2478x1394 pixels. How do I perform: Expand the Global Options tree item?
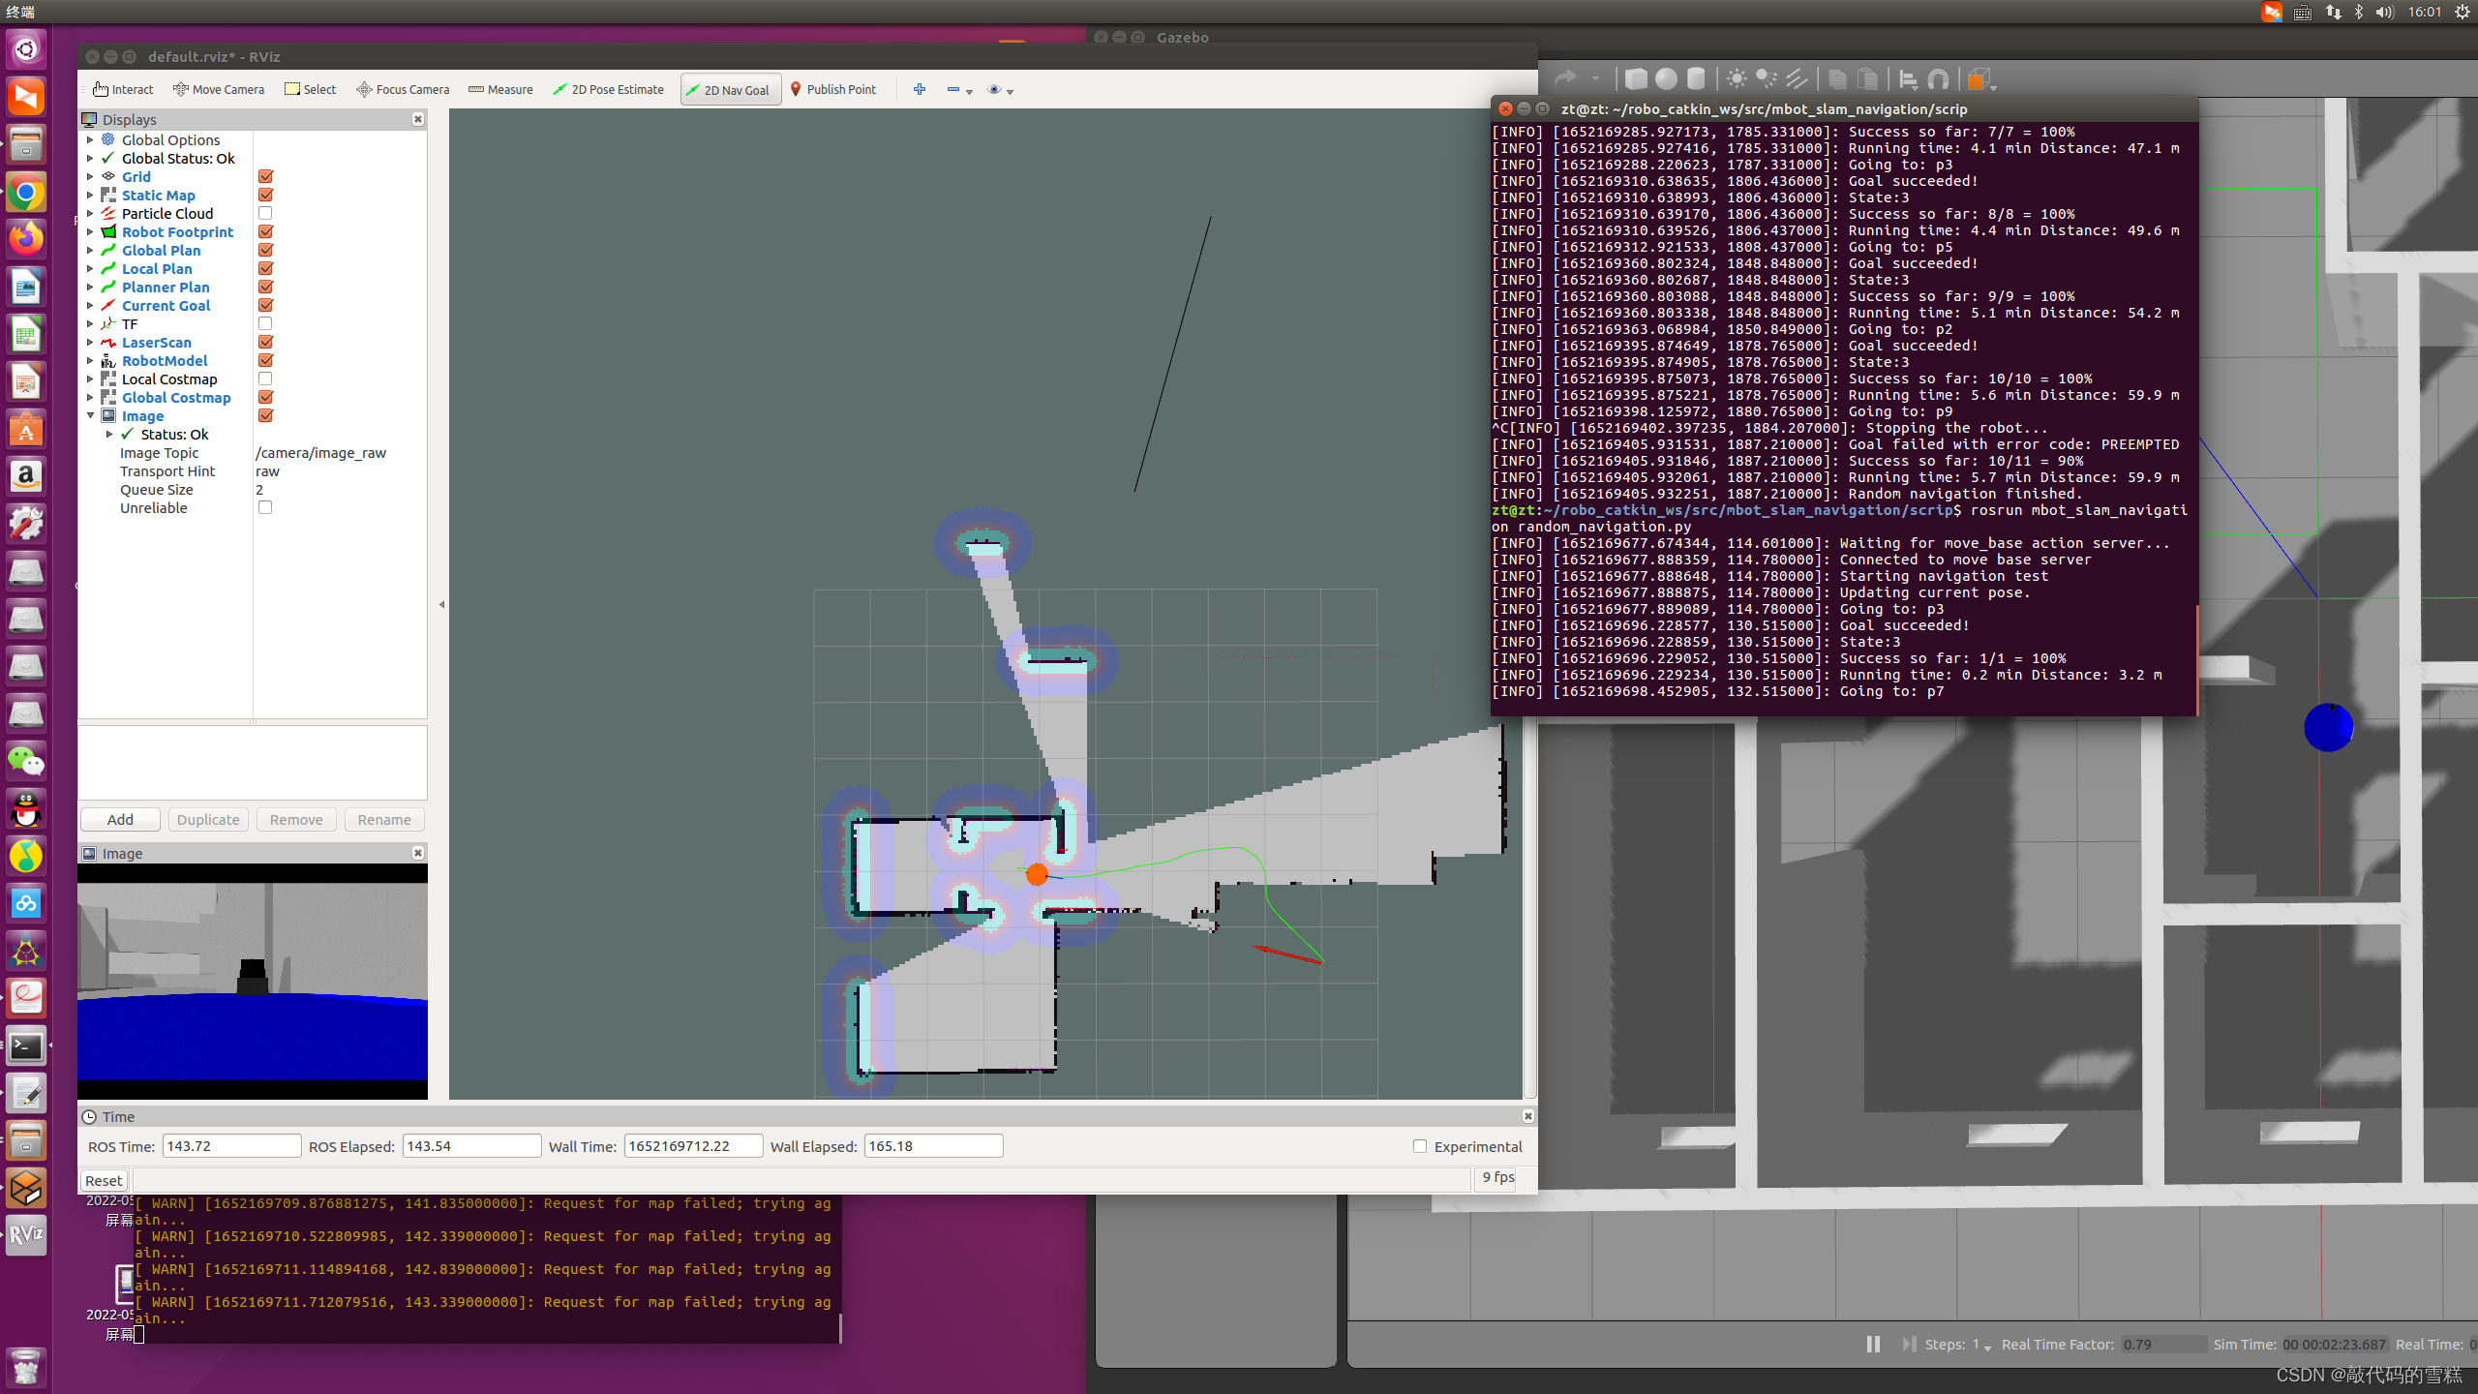click(90, 139)
